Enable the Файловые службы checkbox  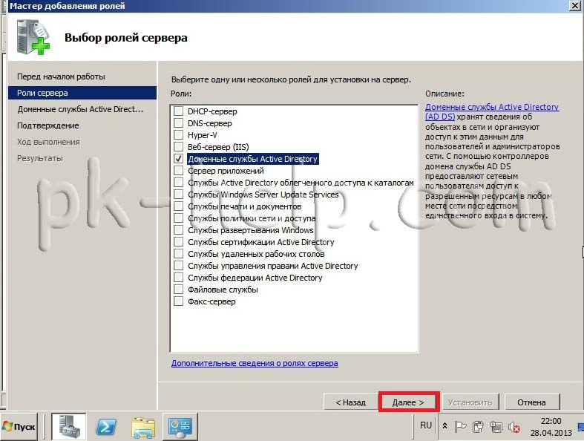[x=179, y=290]
